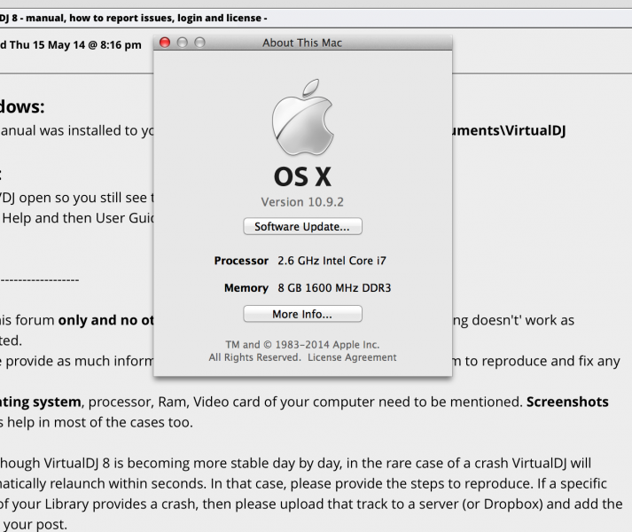This screenshot has height=532, width=632.
Task: Select the '2.6 GHz Intel Core i7' value
Action: click(332, 261)
